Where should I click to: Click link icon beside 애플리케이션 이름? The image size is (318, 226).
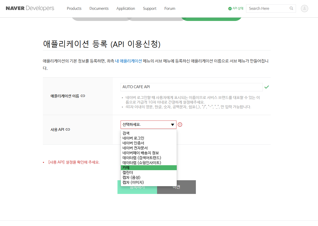(x=83, y=96)
